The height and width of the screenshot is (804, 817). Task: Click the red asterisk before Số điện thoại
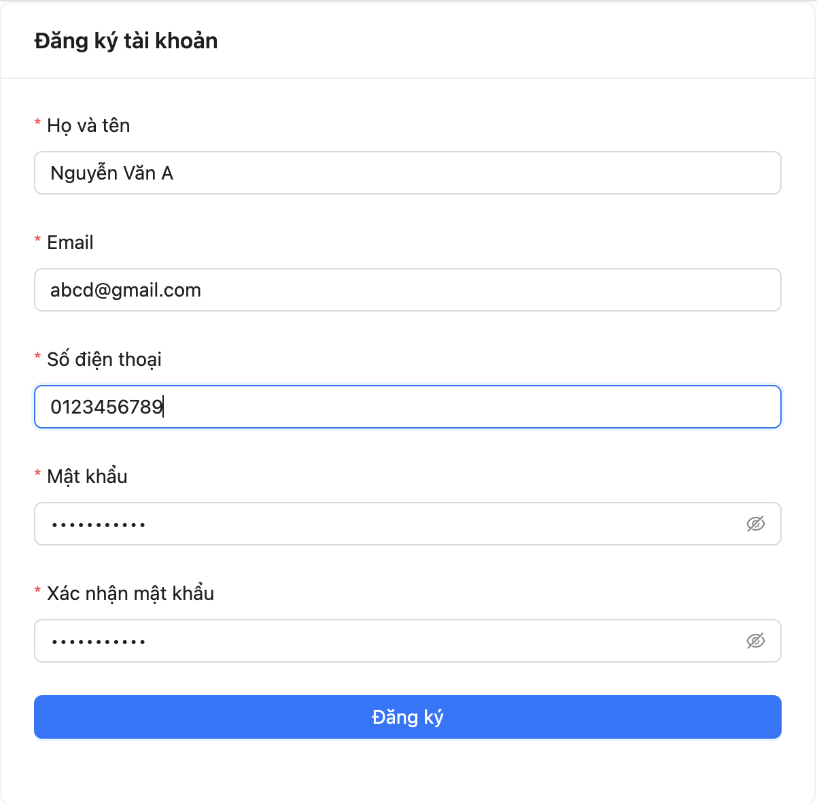coord(38,358)
